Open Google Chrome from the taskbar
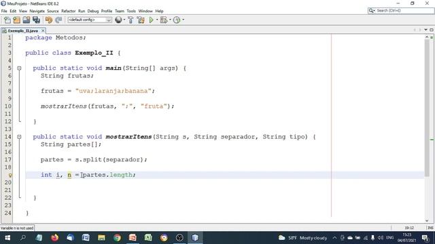 (117, 238)
